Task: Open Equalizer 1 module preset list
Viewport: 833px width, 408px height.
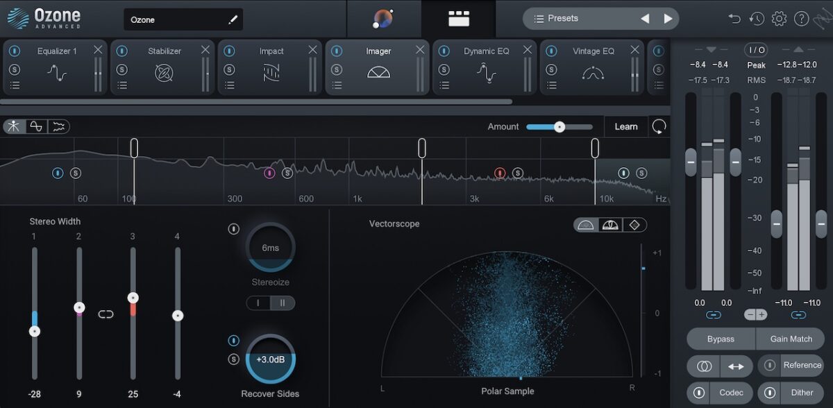Action: tap(15, 85)
